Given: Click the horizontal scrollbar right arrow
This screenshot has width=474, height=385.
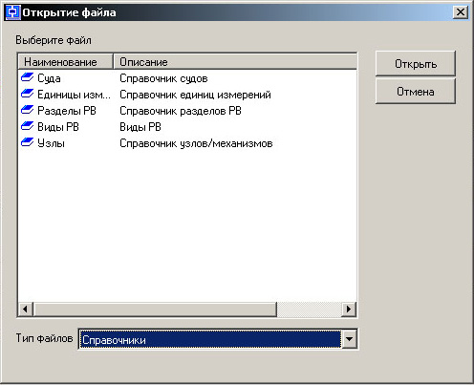Looking at the screenshot, I should 349,309.
